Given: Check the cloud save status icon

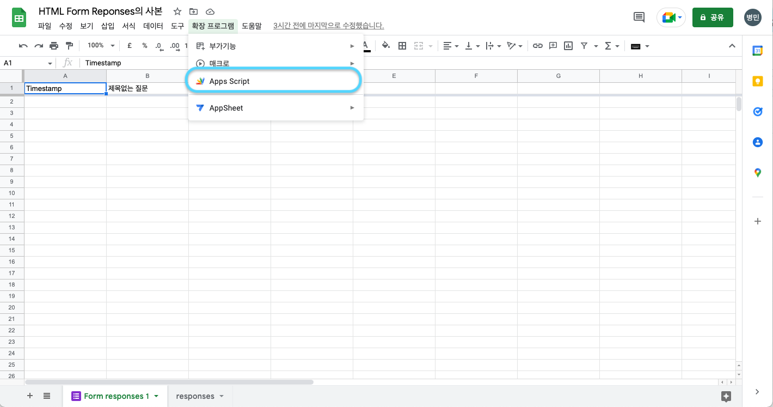Looking at the screenshot, I should click(x=210, y=11).
